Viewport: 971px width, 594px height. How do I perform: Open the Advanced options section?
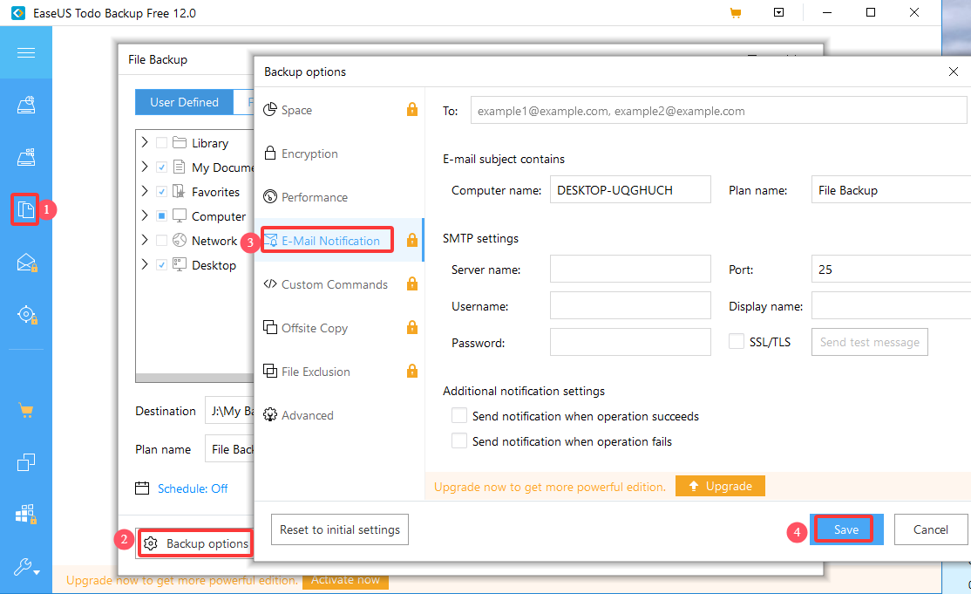click(339, 415)
